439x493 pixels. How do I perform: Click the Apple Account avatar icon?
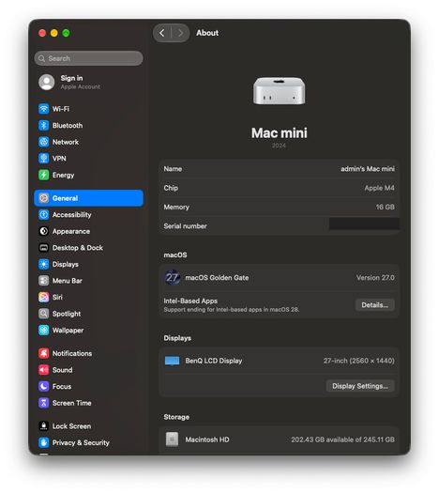coord(47,83)
